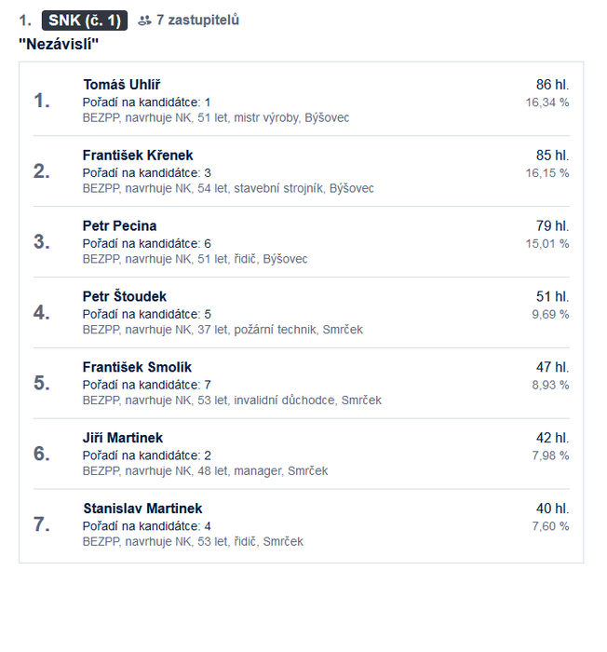Click the 47 hl. vote count
Image resolution: width=607 pixels, height=652 pixels.
click(x=552, y=367)
